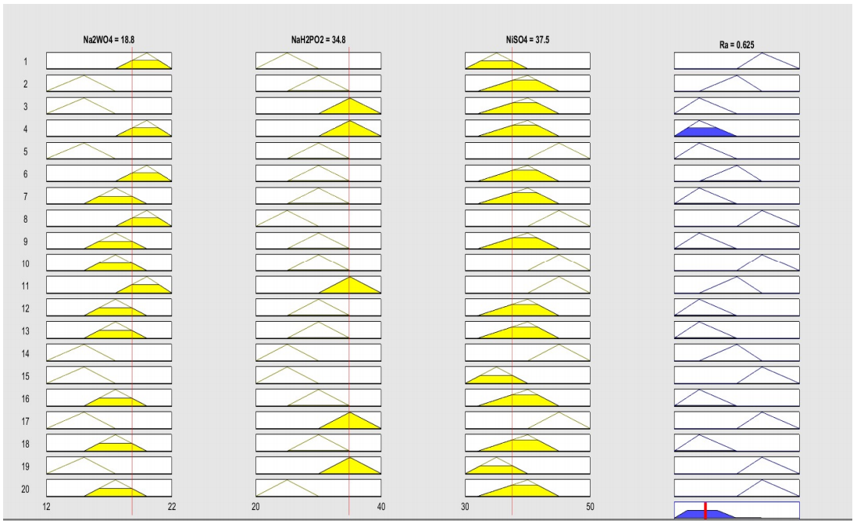Click rule 1's NaH2PO2 membership plot

click(x=318, y=61)
